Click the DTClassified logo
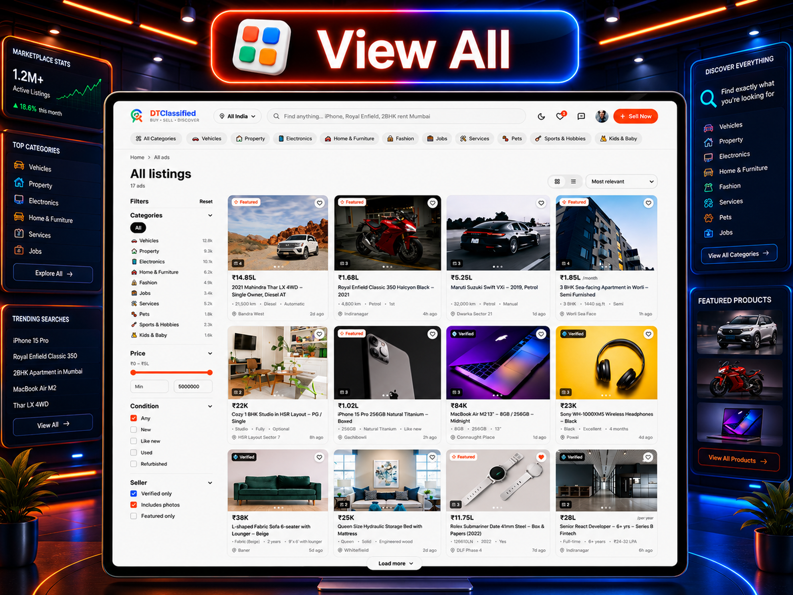The image size is (793, 595). [165, 116]
